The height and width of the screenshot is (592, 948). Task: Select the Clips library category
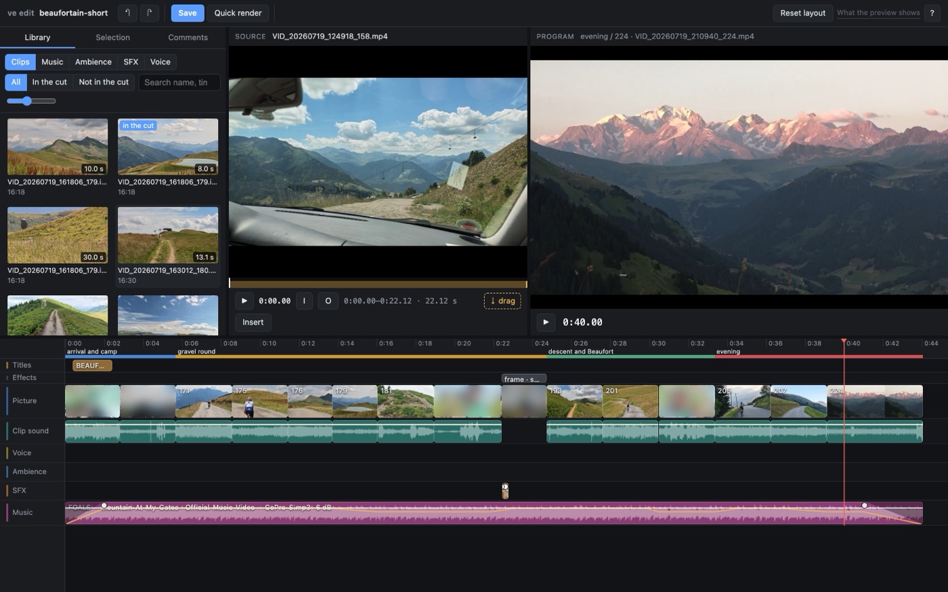coord(20,62)
